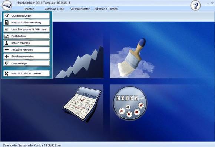Click the person icon for Konten verwalten

(7, 43)
